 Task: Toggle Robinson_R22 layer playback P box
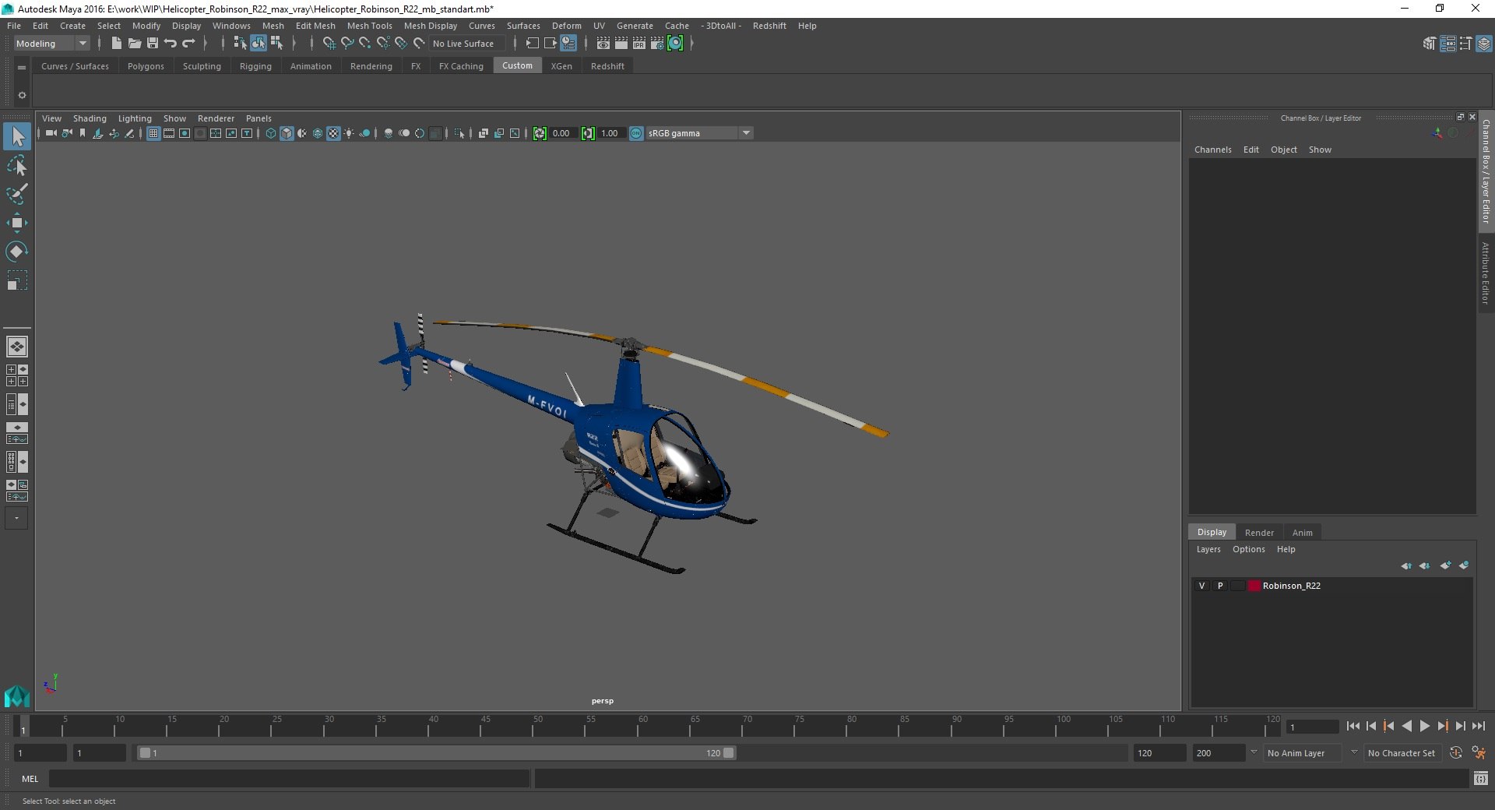click(1220, 586)
